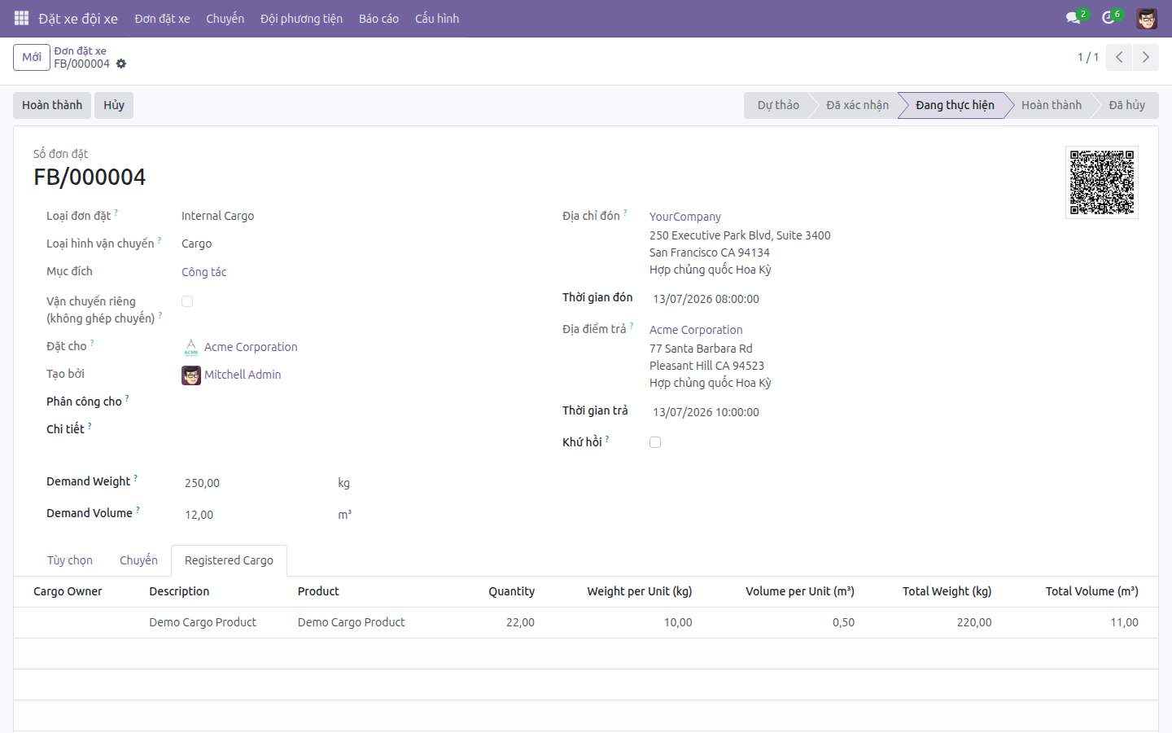Click the order QR code image
Viewport: 1172px width, 733px height.
coord(1102,182)
